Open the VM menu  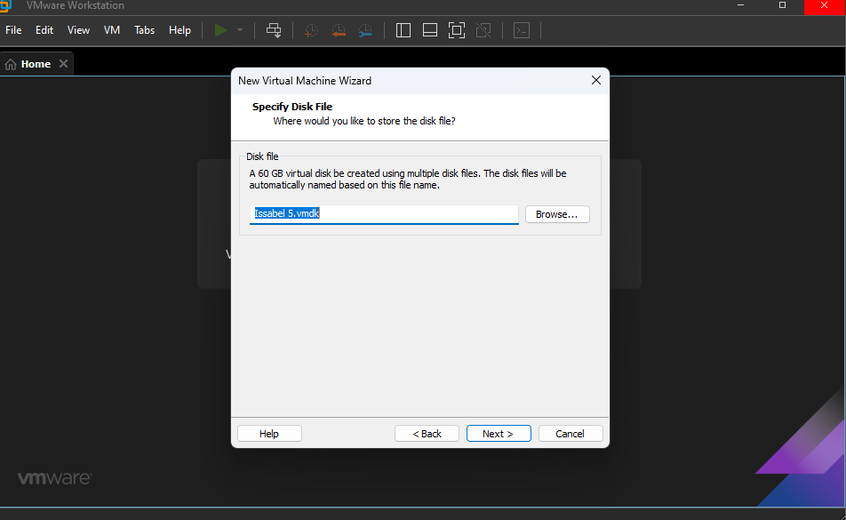click(112, 30)
